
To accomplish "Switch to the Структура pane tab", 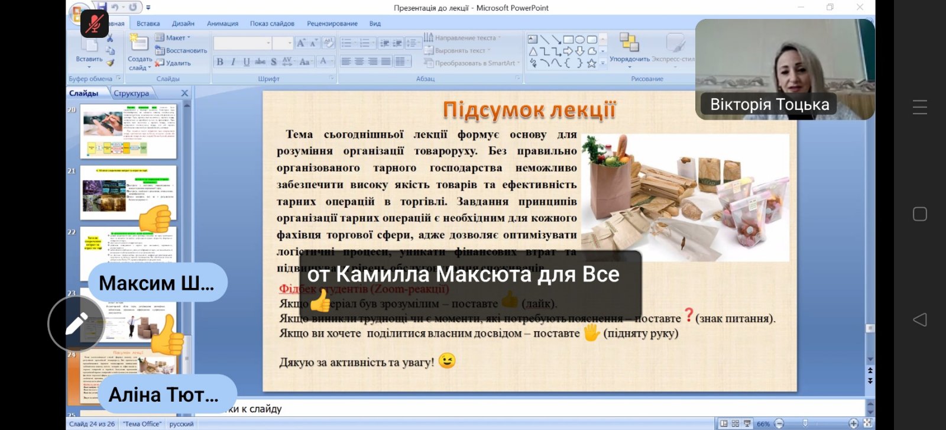I will (x=131, y=93).
